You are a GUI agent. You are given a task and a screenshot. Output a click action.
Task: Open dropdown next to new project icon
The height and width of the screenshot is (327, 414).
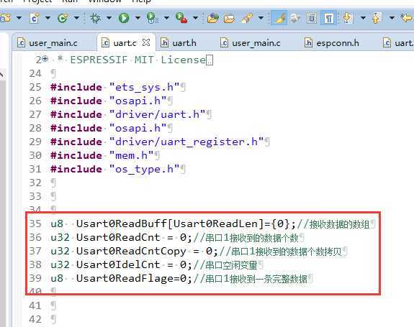19,18
